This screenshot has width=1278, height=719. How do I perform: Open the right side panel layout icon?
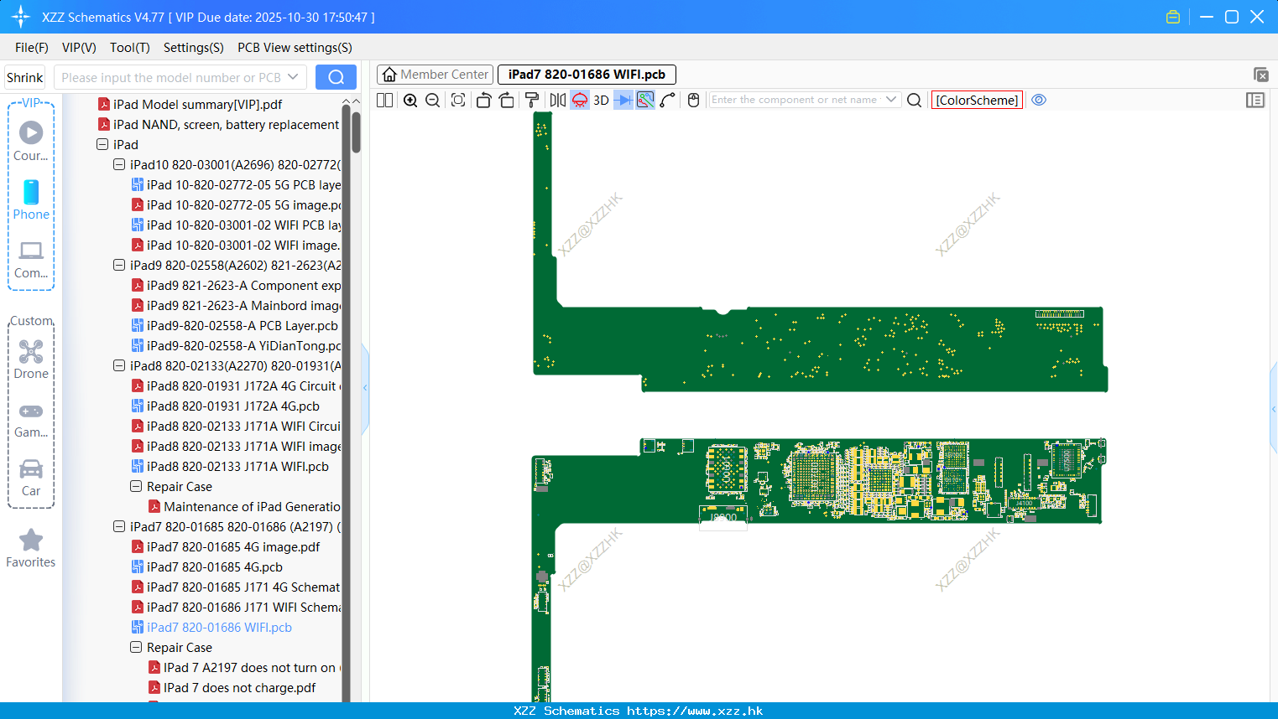pos(1255,100)
